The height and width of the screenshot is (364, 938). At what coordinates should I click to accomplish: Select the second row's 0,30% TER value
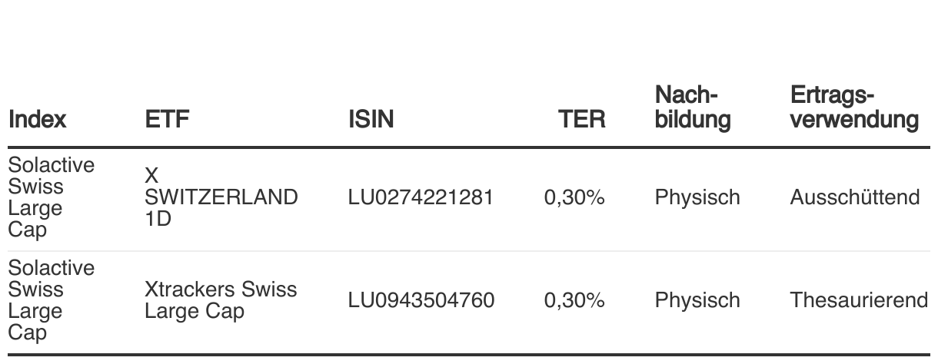pyautogui.click(x=574, y=300)
